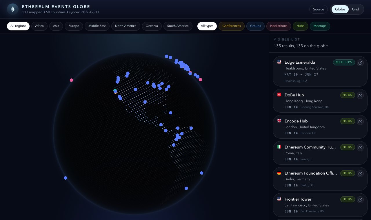371x220 pixels.
Task: Open the Edge Esmeralda event card
Action: point(320,71)
